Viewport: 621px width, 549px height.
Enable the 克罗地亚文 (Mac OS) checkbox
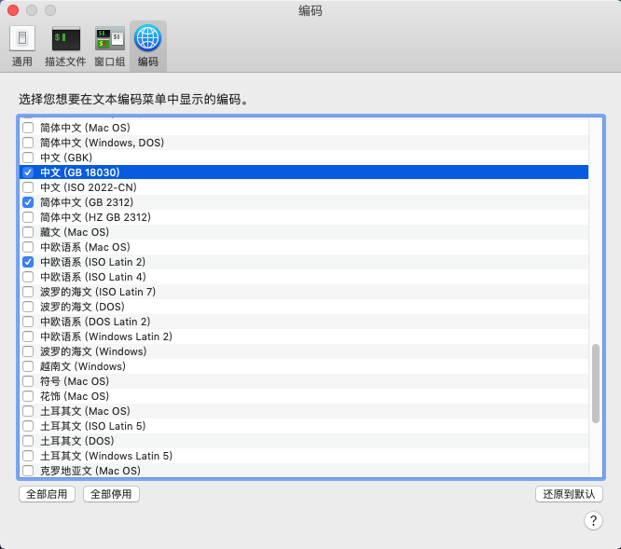[x=28, y=471]
